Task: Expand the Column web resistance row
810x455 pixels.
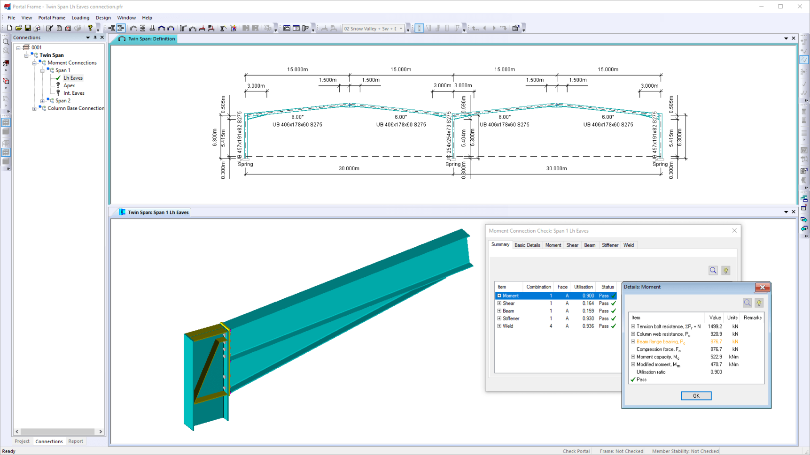Action: tap(633, 334)
